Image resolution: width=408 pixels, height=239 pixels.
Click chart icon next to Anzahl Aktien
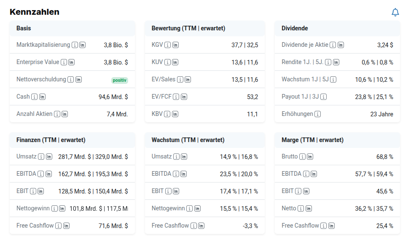click(x=64, y=114)
